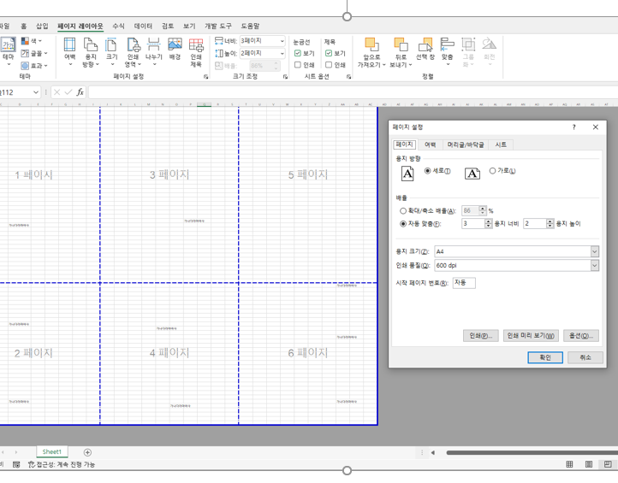Click help question mark in 페이지 설정 dialog

573,127
